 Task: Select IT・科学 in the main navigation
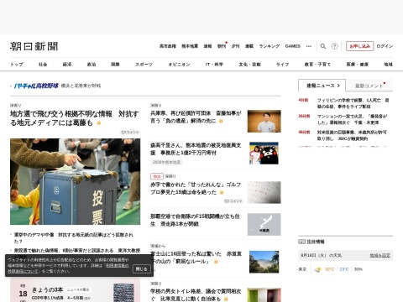(214, 65)
